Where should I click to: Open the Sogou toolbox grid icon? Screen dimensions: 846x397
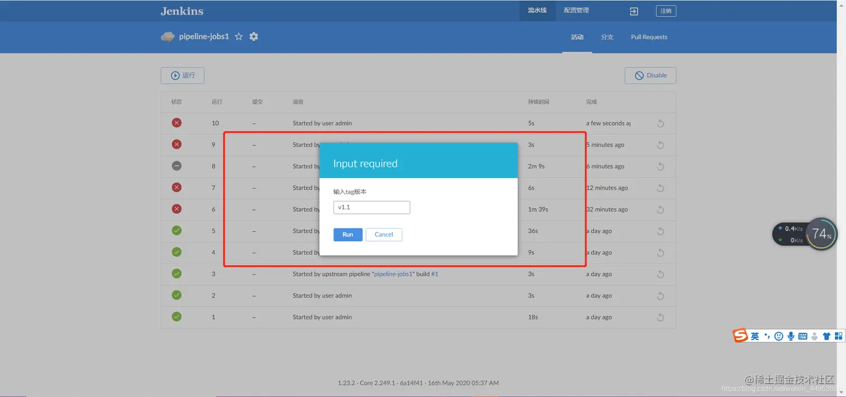(x=838, y=336)
